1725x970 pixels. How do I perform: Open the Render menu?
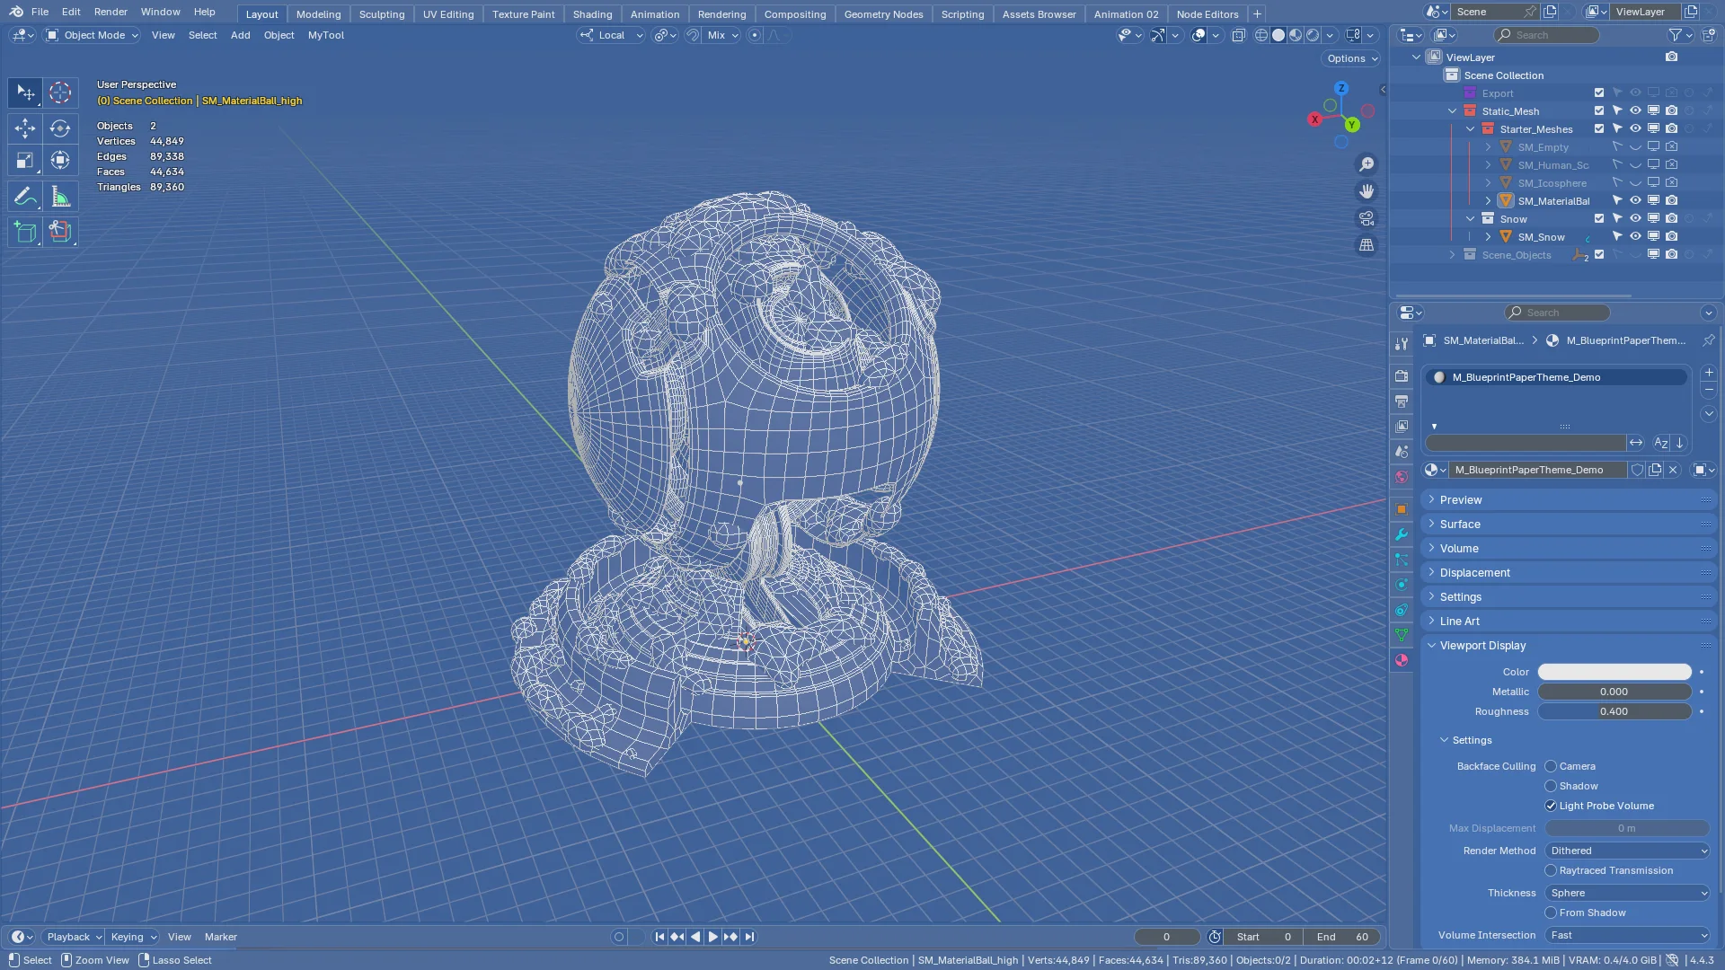(x=111, y=12)
